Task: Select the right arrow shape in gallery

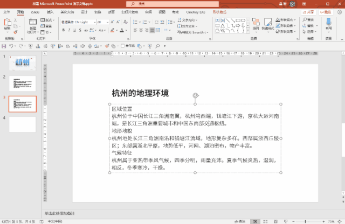Action: (238, 26)
